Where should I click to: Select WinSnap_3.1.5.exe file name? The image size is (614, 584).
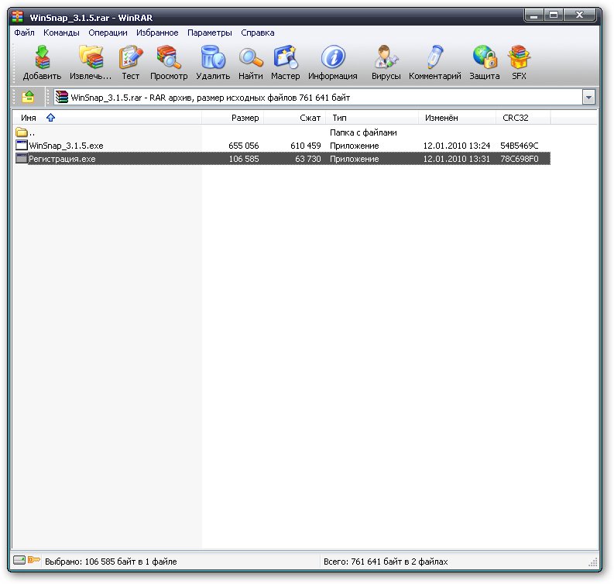[x=66, y=146]
